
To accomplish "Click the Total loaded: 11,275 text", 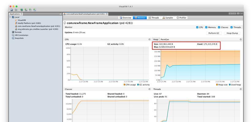I will (76, 94).
